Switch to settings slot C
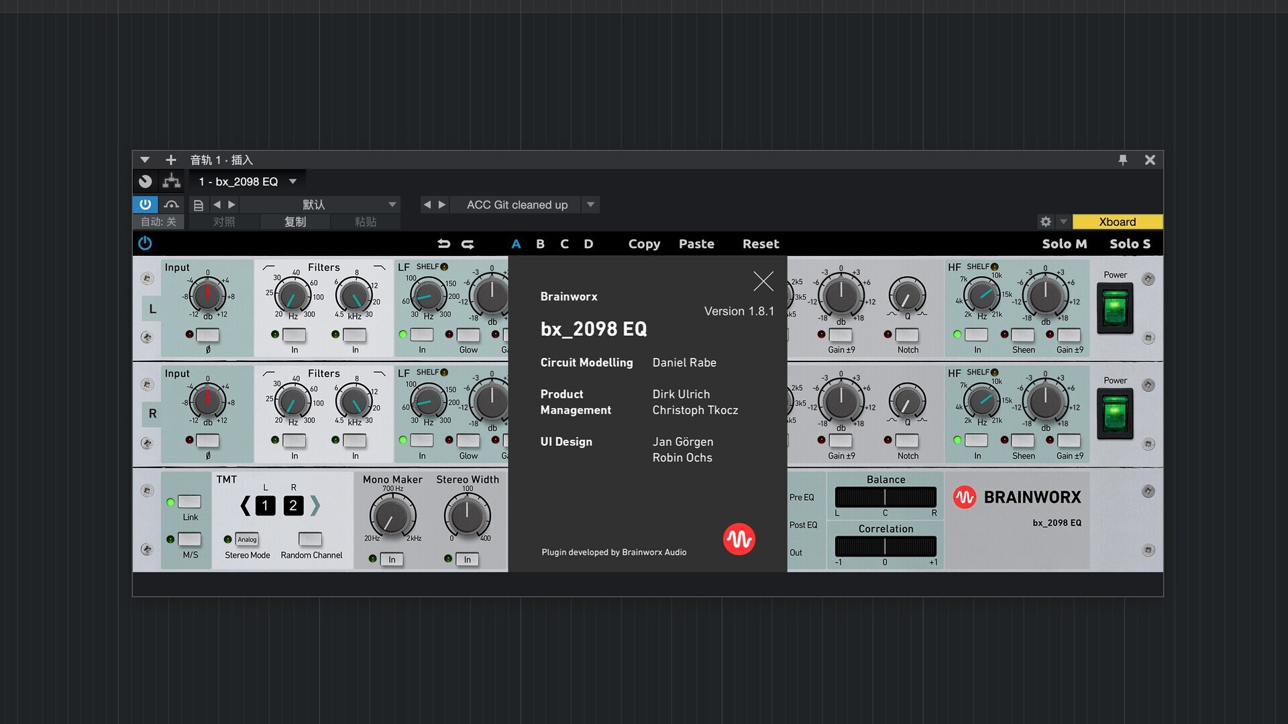 click(x=564, y=244)
